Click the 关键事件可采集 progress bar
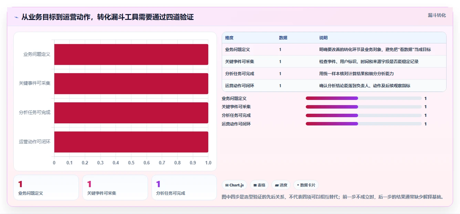Image resolution: width=460 pixels, height=214 pixels. 364,107
